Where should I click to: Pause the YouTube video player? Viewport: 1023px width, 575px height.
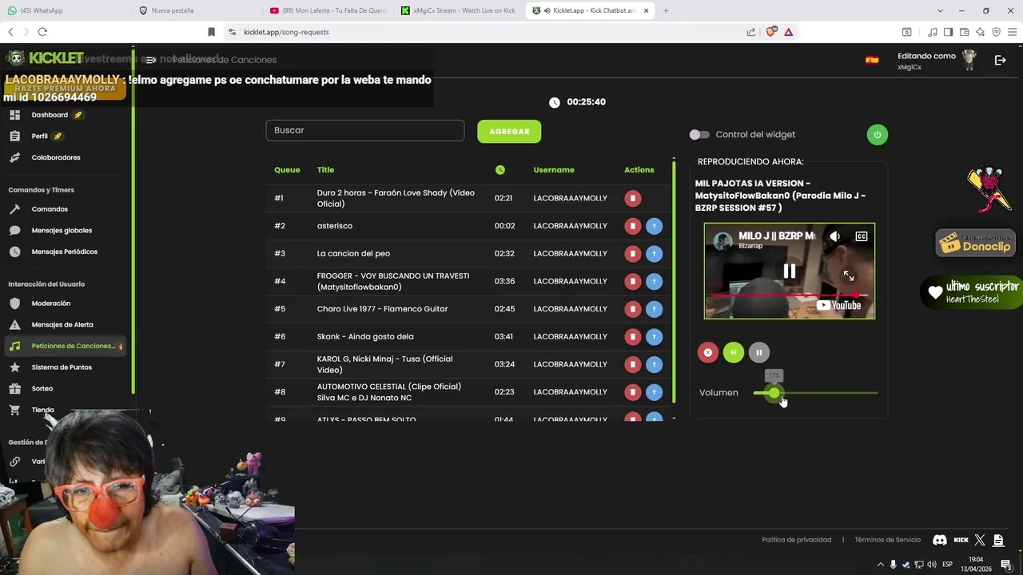pos(789,272)
